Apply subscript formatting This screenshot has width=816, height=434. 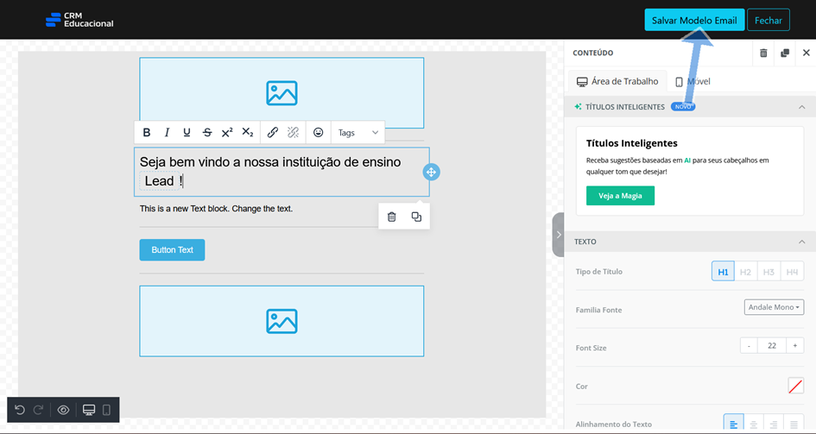pos(248,133)
